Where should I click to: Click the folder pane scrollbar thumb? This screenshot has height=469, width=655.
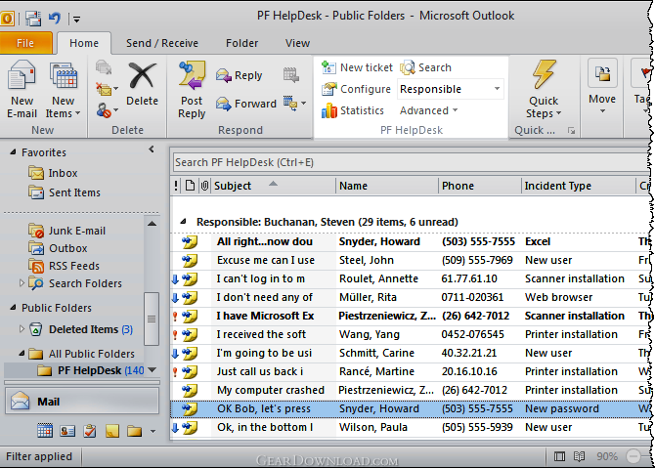click(152, 319)
